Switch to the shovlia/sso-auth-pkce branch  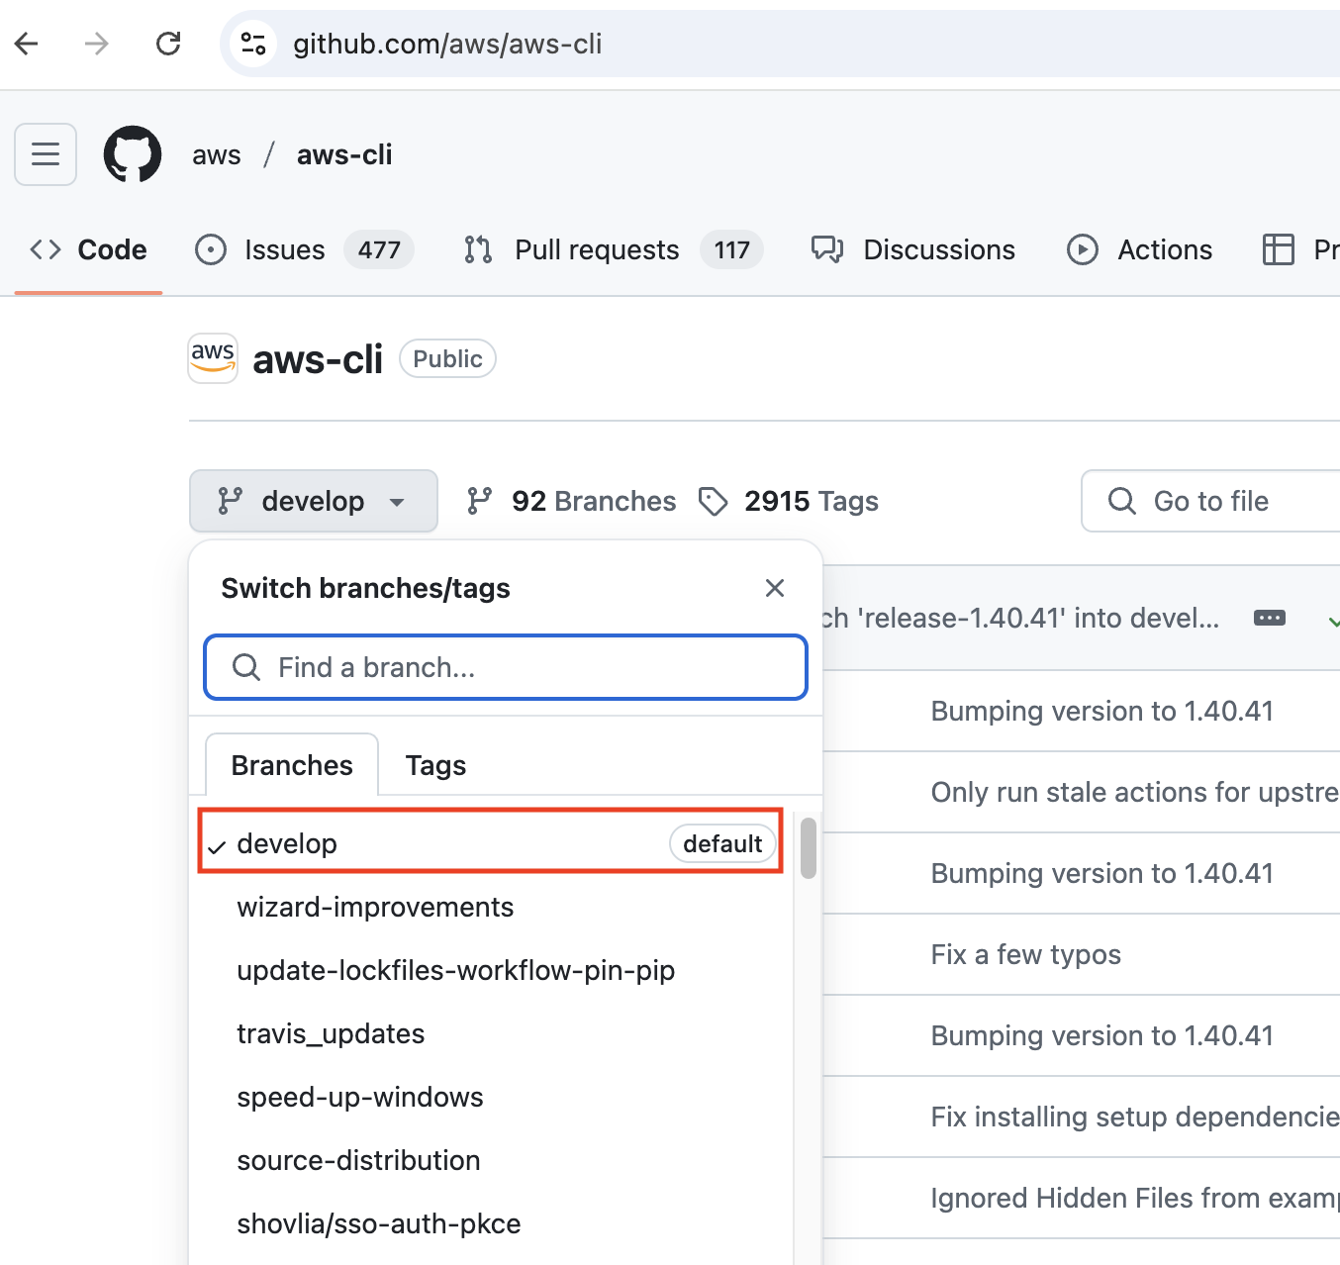click(379, 1223)
